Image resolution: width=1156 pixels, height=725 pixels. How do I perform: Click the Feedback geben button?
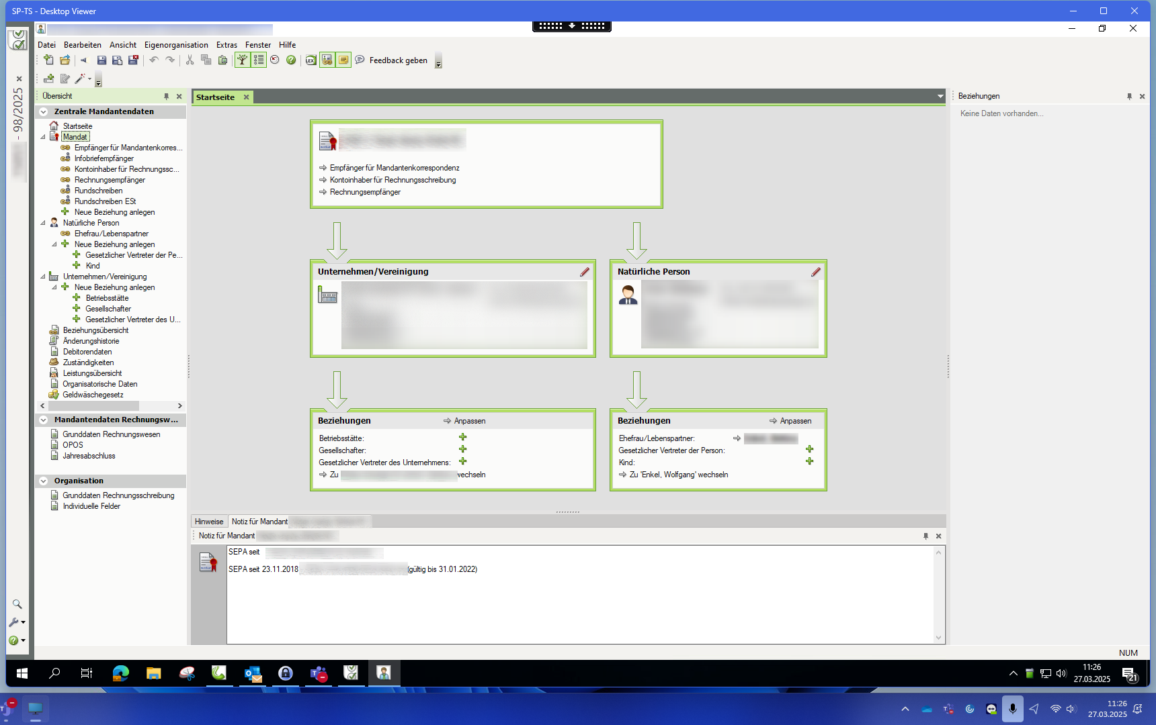[398, 60]
